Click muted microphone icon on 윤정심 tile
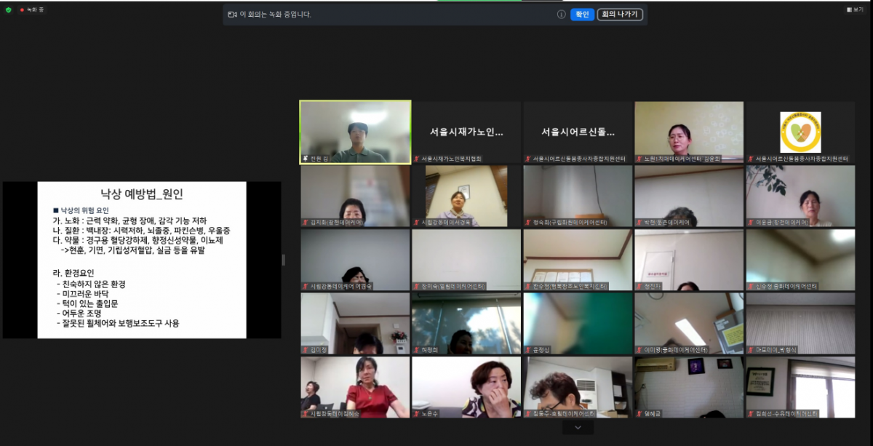This screenshot has width=873, height=446. pyautogui.click(x=528, y=350)
